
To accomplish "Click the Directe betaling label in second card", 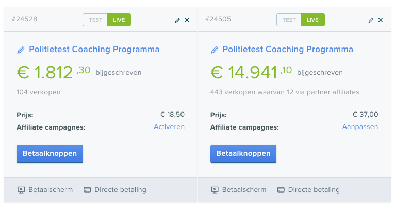I will click(314, 190).
